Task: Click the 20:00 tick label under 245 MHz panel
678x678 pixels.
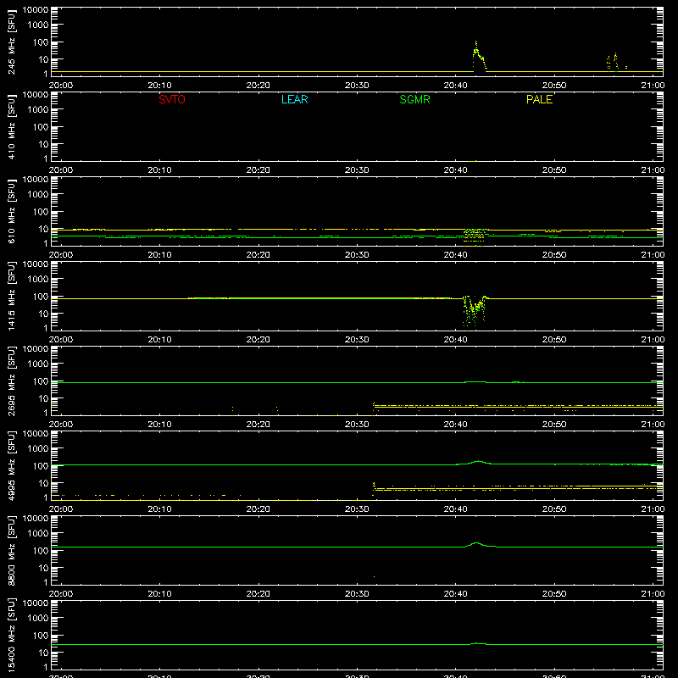Action: 60,86
